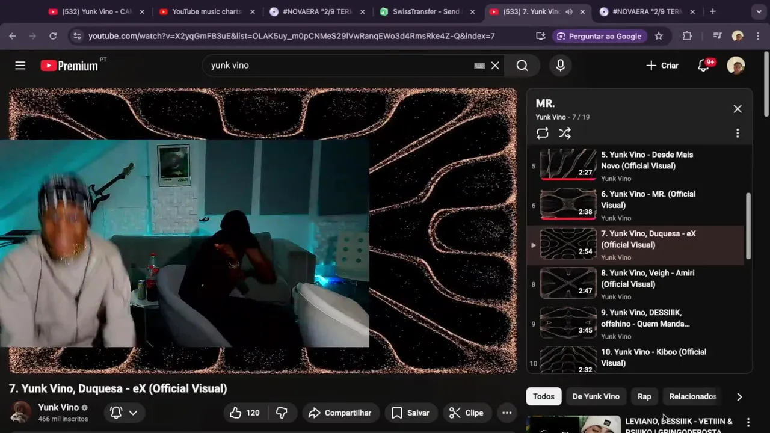Click the page vertical scrollbar

click(765, 84)
